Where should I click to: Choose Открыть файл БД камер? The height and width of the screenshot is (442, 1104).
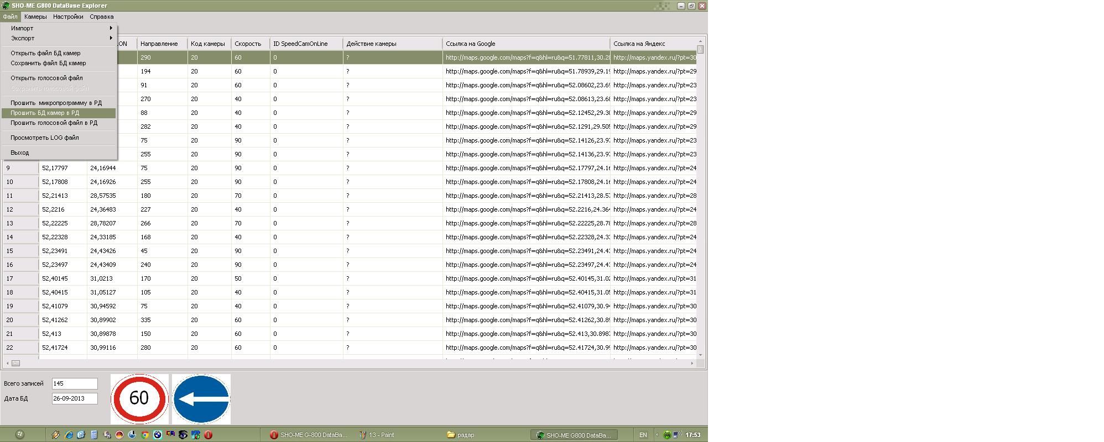[x=59, y=53]
